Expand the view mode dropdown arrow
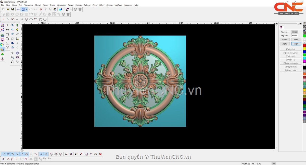Screen dimensions: 306x165 [26, 9]
